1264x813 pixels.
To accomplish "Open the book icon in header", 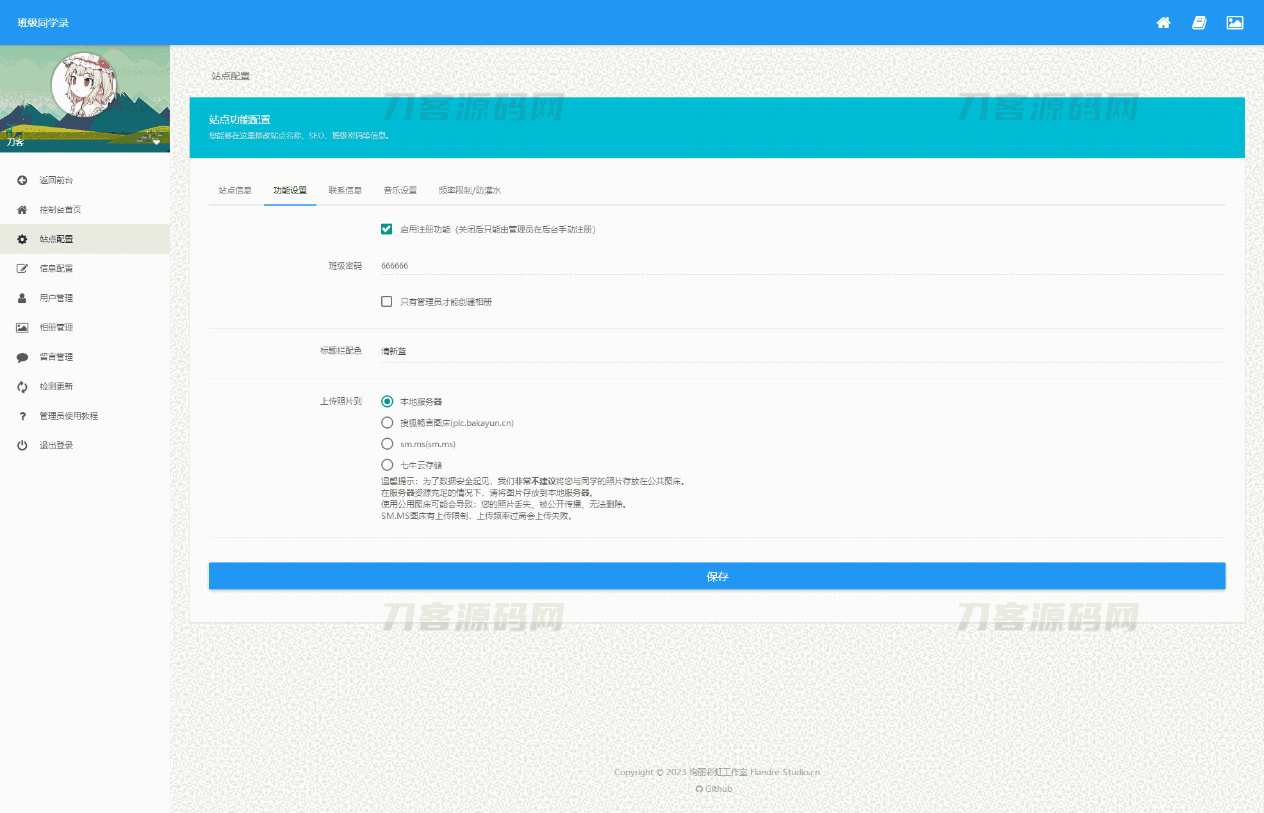I will (x=1199, y=23).
